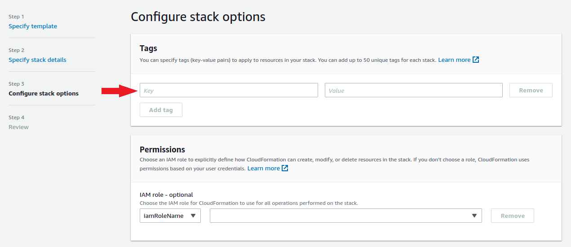Go back to Specify stack details
The width and height of the screenshot is (571, 247).
[x=37, y=60]
